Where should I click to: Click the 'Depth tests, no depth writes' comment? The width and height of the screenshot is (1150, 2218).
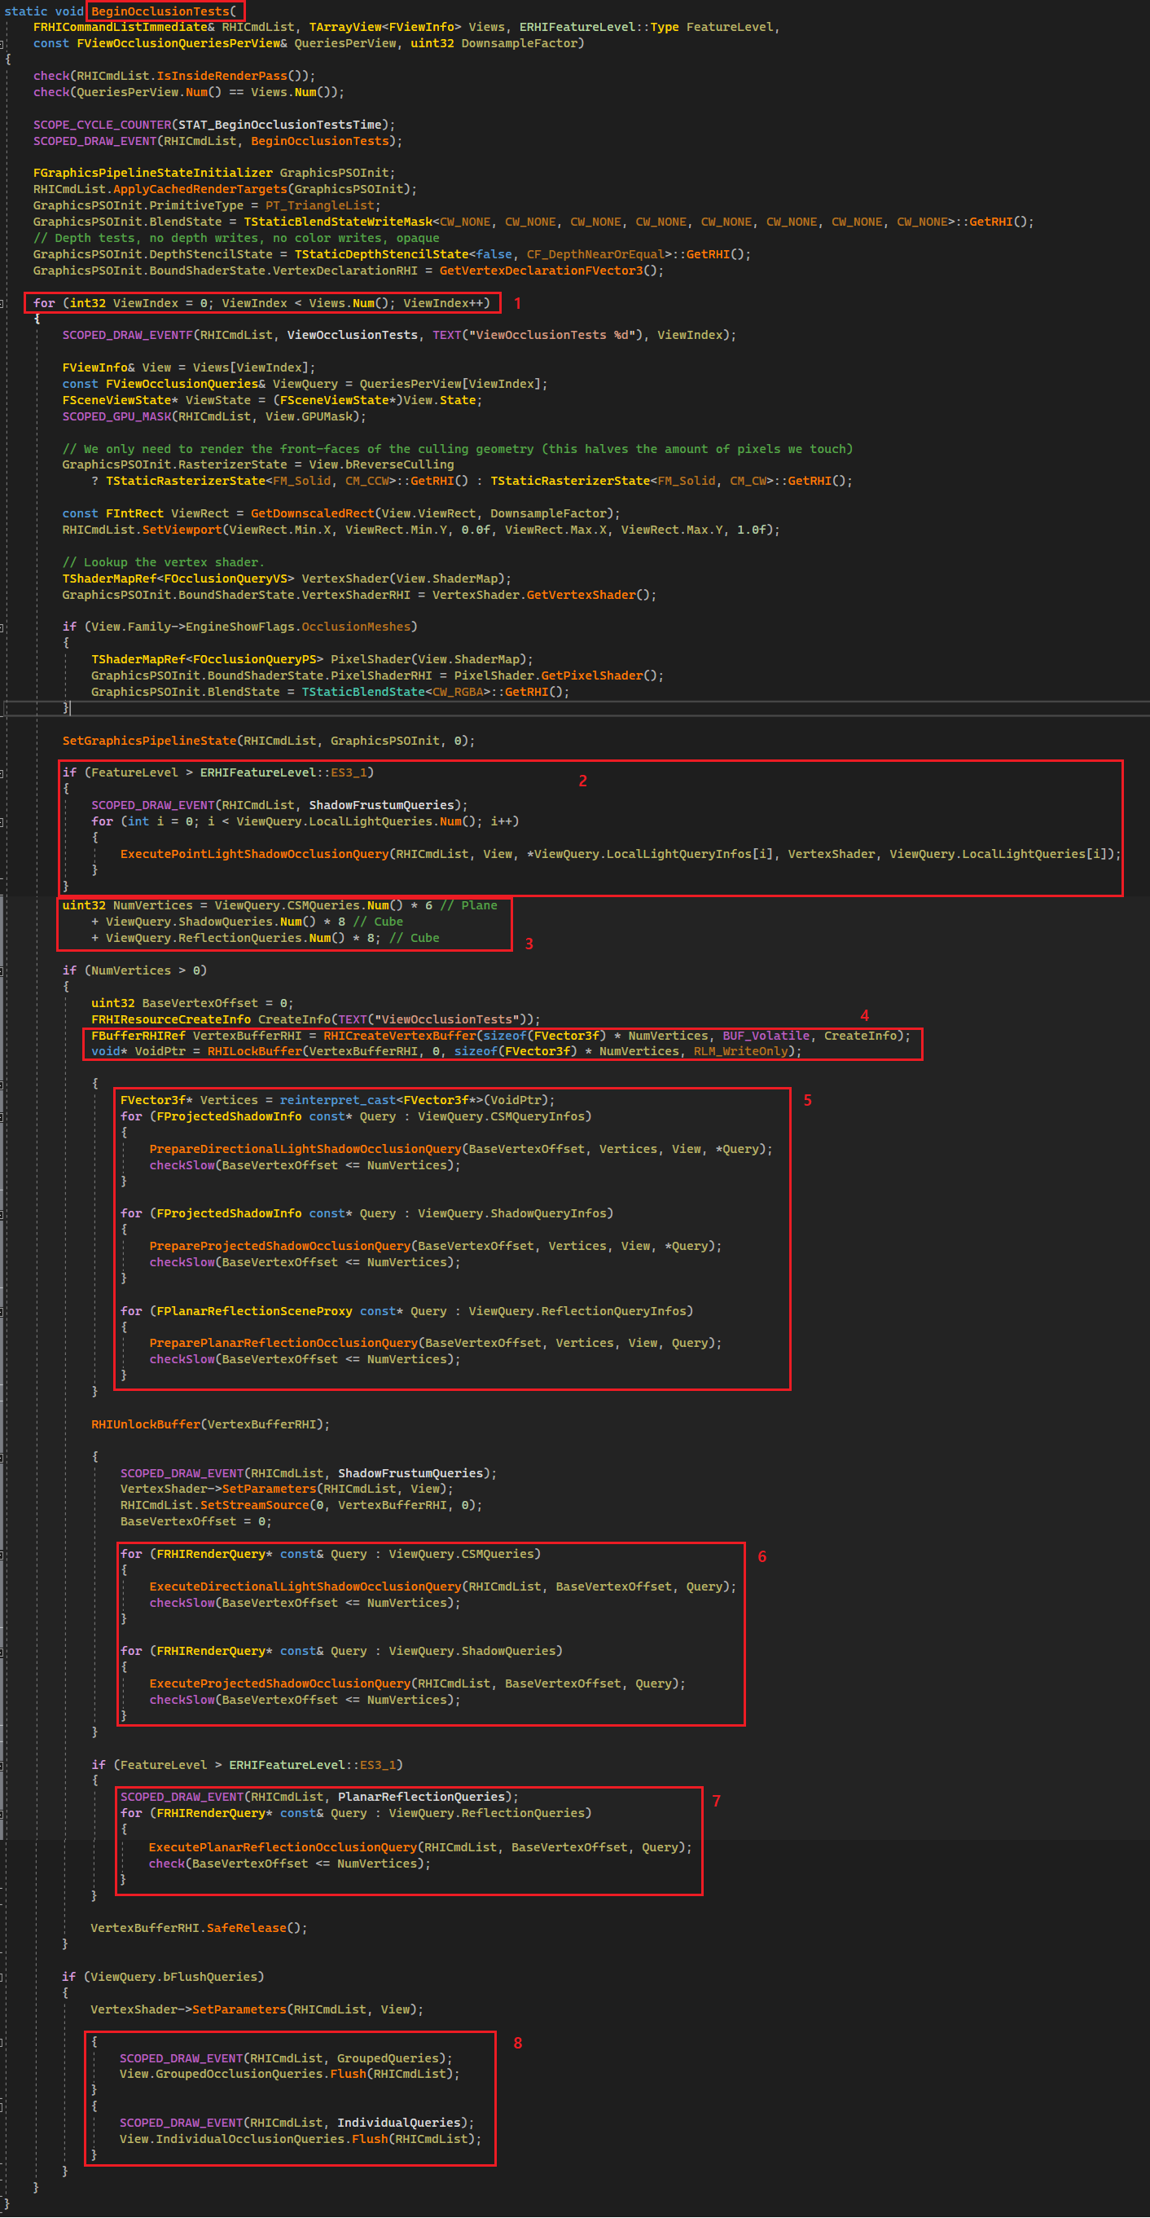pyautogui.click(x=237, y=239)
